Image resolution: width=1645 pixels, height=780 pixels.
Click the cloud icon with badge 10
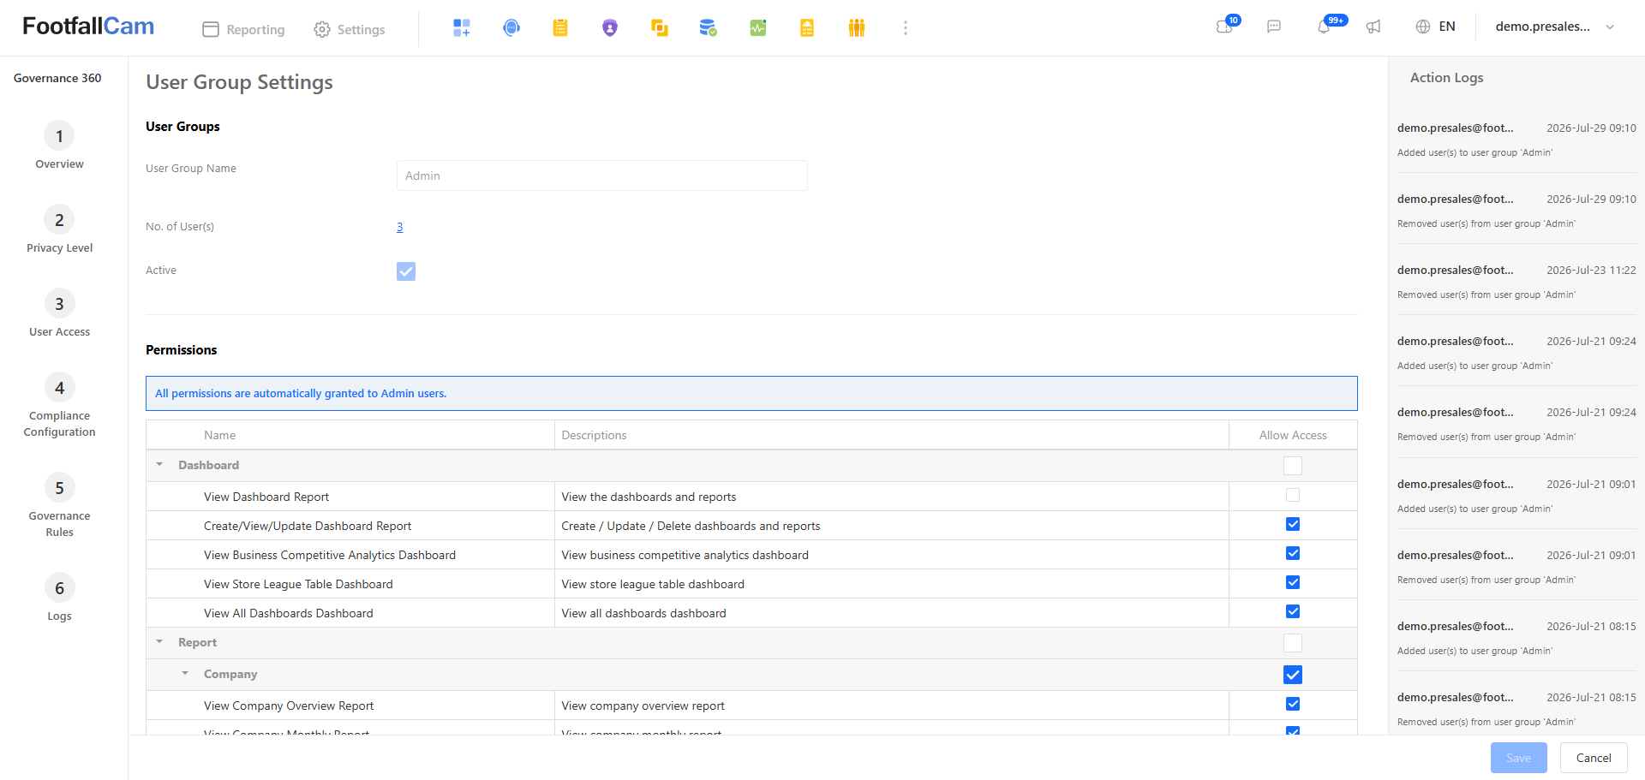(x=1225, y=27)
